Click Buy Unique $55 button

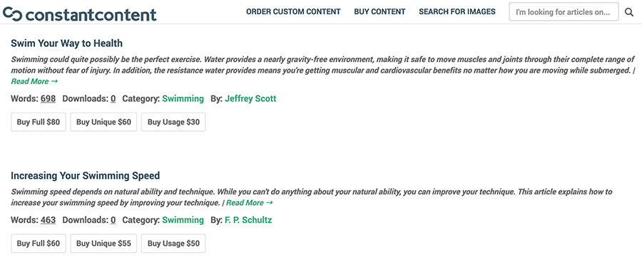click(x=103, y=243)
